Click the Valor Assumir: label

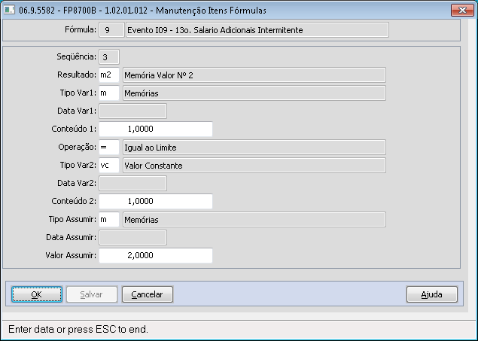click(71, 255)
